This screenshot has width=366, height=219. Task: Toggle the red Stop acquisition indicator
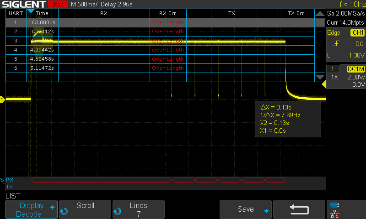tap(57, 4)
